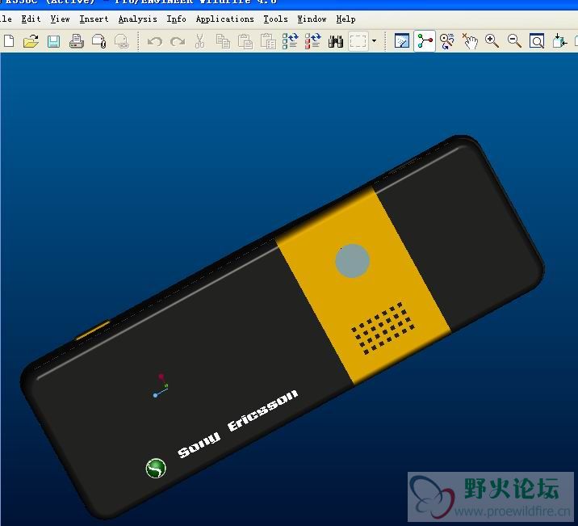The image size is (578, 526).
Task: Activate the box selection tool
Action: (x=358, y=41)
